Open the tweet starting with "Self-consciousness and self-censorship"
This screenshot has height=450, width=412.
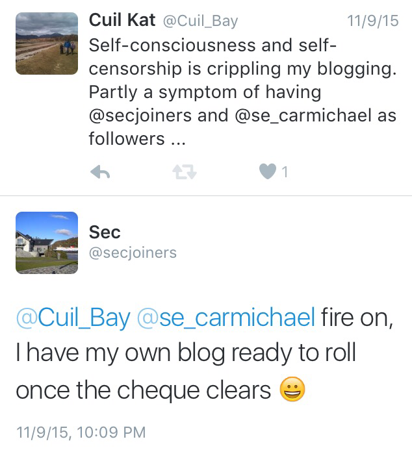pos(240,68)
